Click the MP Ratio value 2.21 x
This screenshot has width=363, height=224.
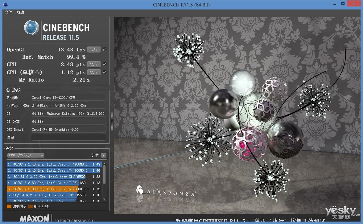[x=81, y=80]
